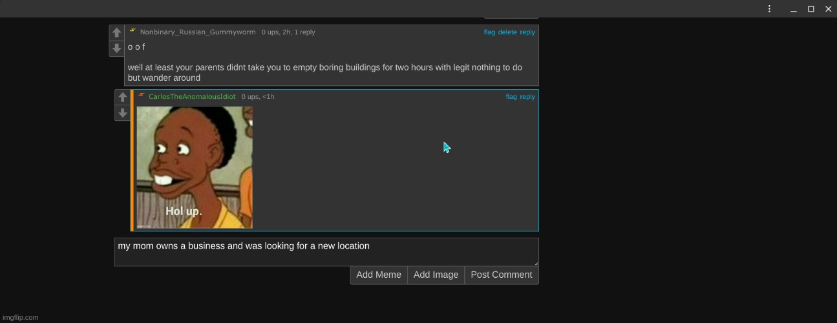Upvote the Nonbinary_Russian_Gummyworm comment
Viewport: 837px width, 323px height.
[x=116, y=32]
